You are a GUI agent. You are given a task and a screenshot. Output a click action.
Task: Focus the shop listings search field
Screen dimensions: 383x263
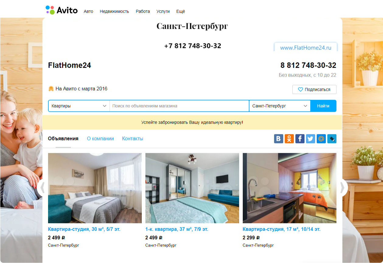pos(179,106)
